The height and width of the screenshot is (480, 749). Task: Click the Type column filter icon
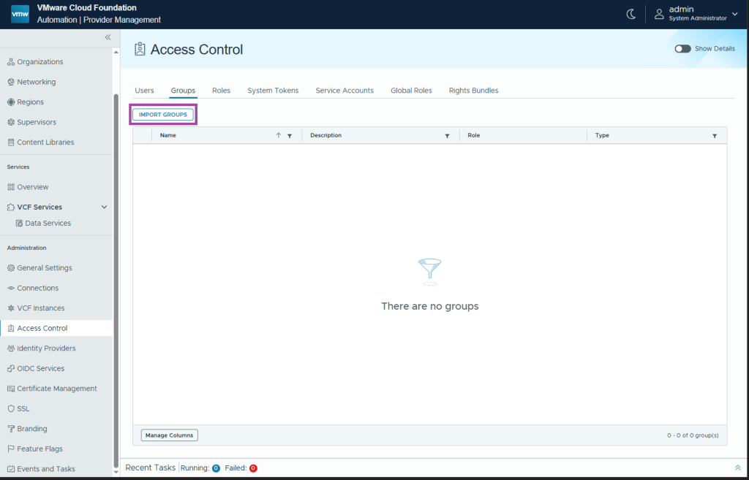click(715, 136)
